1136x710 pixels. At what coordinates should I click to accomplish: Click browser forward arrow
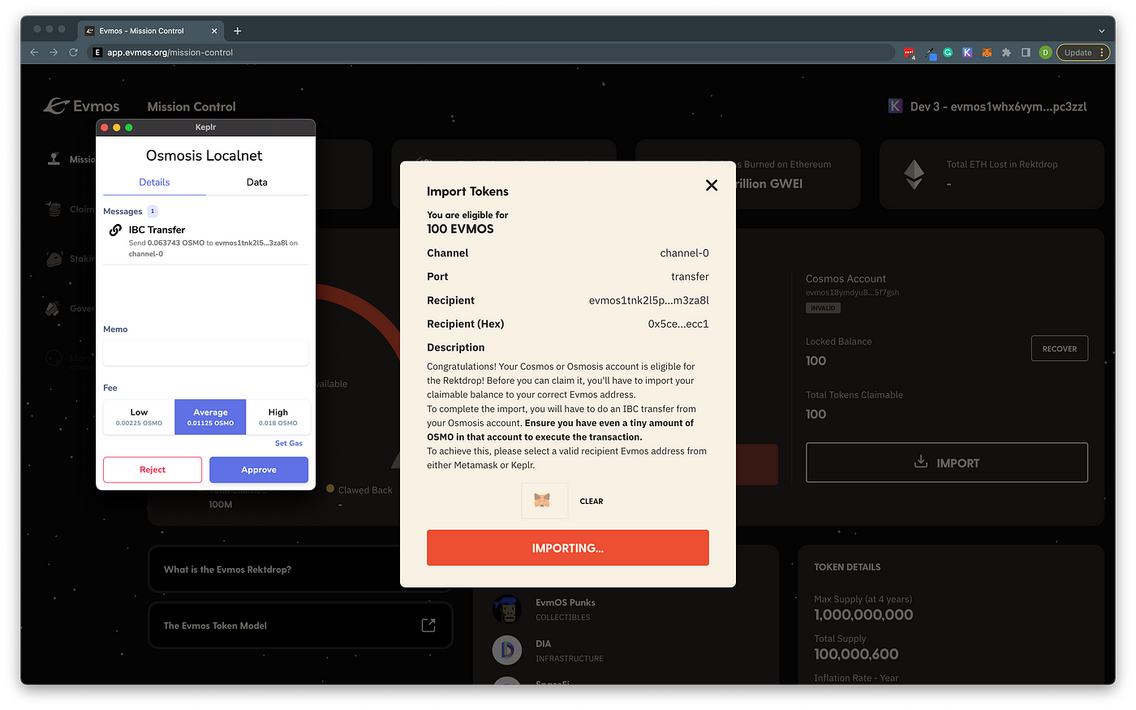[54, 52]
